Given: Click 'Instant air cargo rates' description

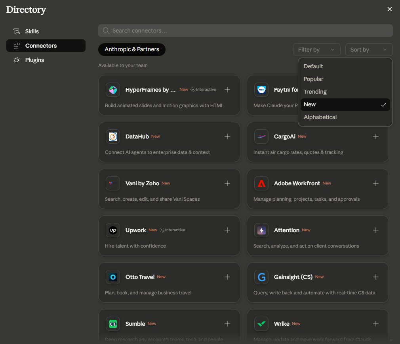Looking at the screenshot, I should (x=298, y=152).
